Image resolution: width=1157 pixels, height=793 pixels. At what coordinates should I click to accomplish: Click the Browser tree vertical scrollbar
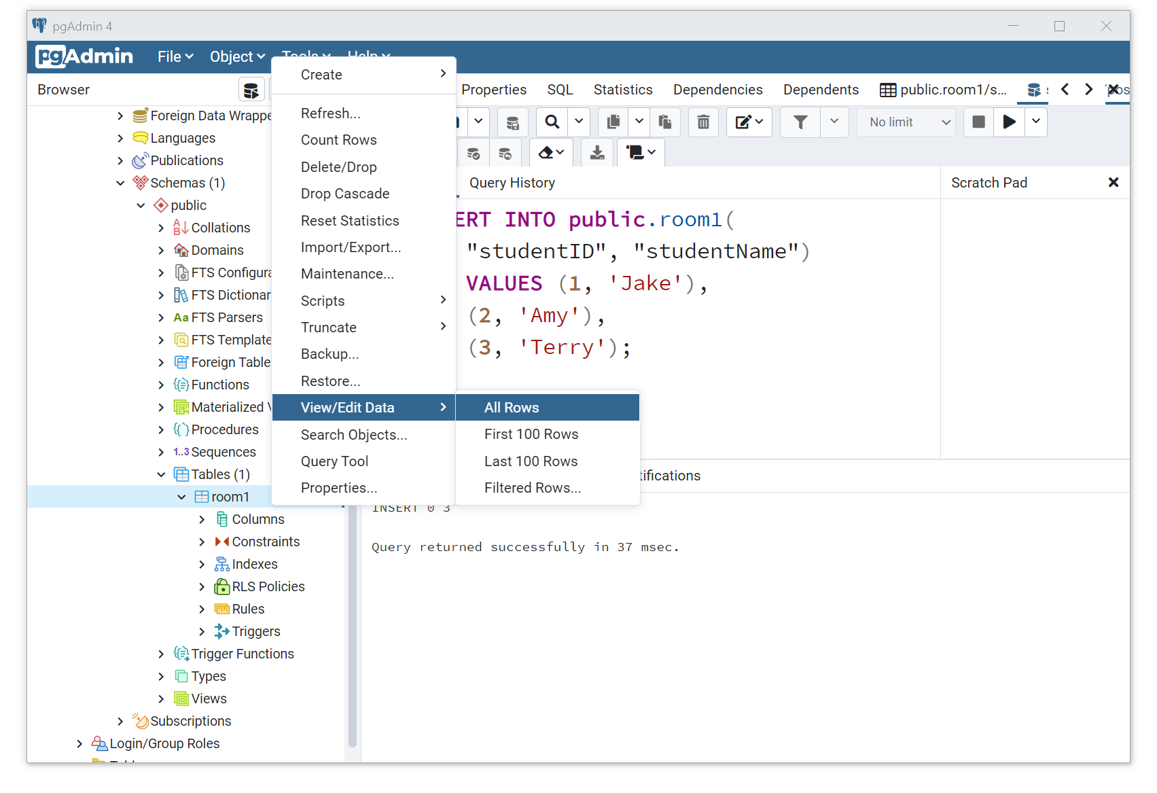pyautogui.click(x=353, y=625)
